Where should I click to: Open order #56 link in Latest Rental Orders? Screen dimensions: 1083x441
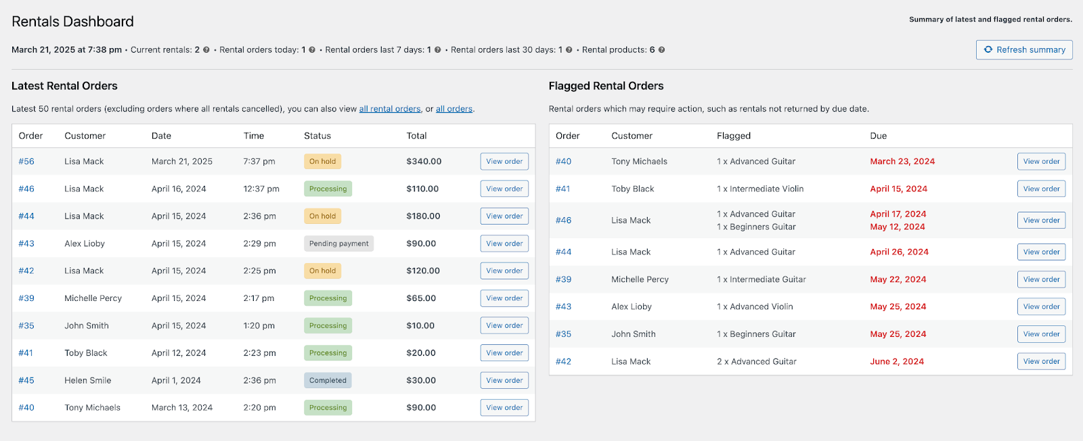pyautogui.click(x=26, y=162)
